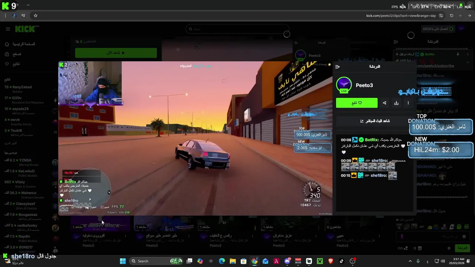Click green watch now button behind clip
The width and height of the screenshot is (475, 267).
pyautogui.click(x=116, y=53)
